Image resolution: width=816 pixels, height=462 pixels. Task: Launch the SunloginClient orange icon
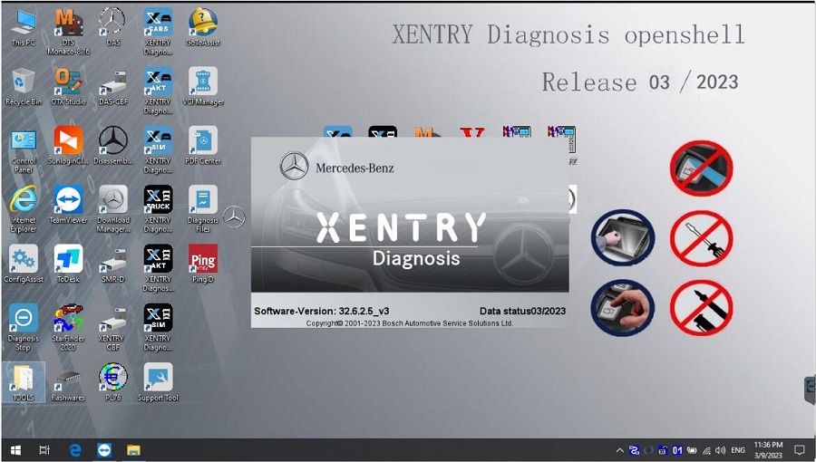(x=68, y=146)
